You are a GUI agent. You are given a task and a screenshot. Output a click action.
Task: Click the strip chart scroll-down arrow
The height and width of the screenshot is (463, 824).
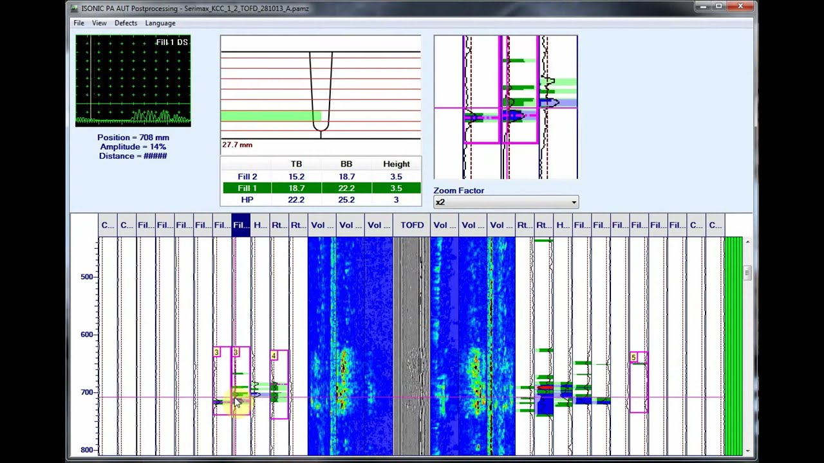(x=747, y=451)
